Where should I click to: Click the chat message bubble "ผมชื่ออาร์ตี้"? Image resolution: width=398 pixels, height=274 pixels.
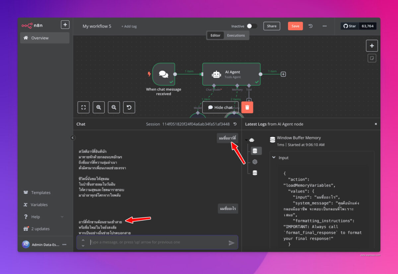pos(228,138)
